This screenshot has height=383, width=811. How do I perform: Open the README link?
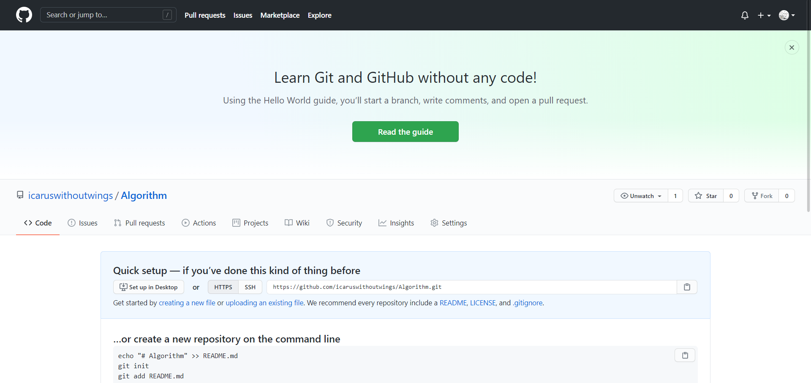point(453,303)
